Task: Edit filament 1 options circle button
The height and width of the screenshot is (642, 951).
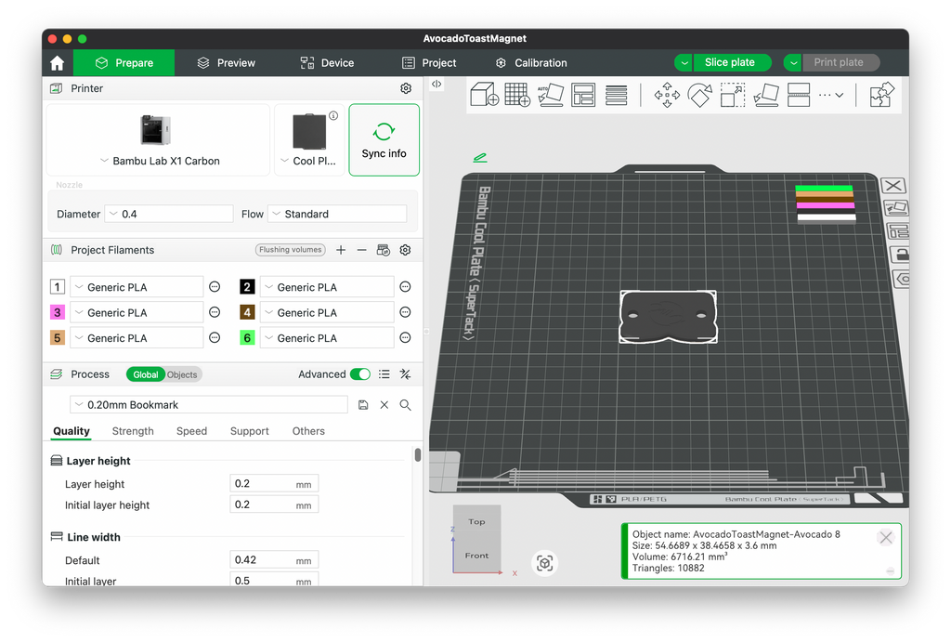Action: click(215, 287)
